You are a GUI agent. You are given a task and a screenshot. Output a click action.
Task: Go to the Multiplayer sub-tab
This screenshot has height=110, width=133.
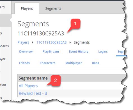click(74, 63)
